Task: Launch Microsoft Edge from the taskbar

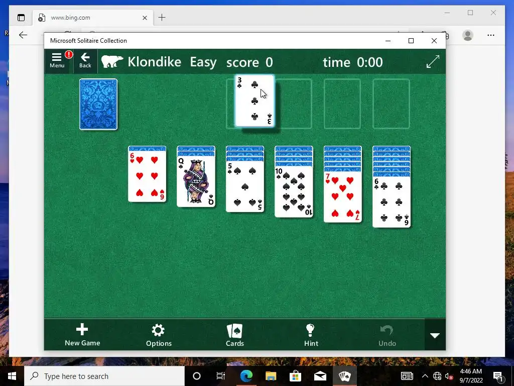Action: 246,376
